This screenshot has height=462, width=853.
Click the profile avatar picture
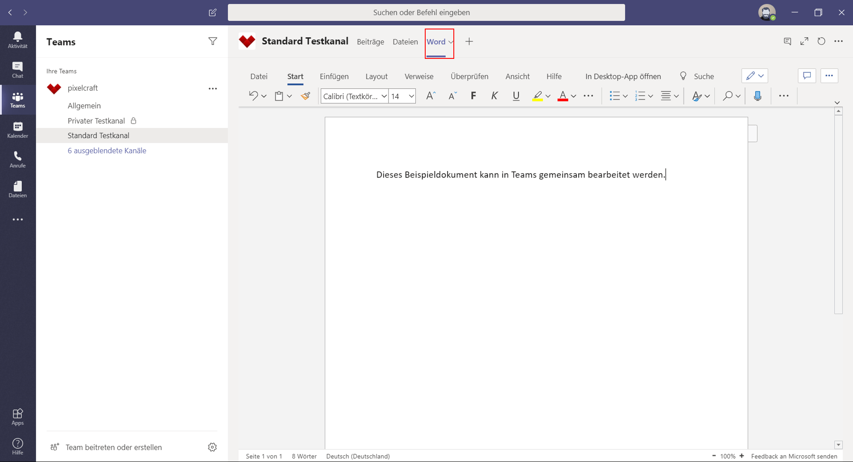pyautogui.click(x=766, y=12)
